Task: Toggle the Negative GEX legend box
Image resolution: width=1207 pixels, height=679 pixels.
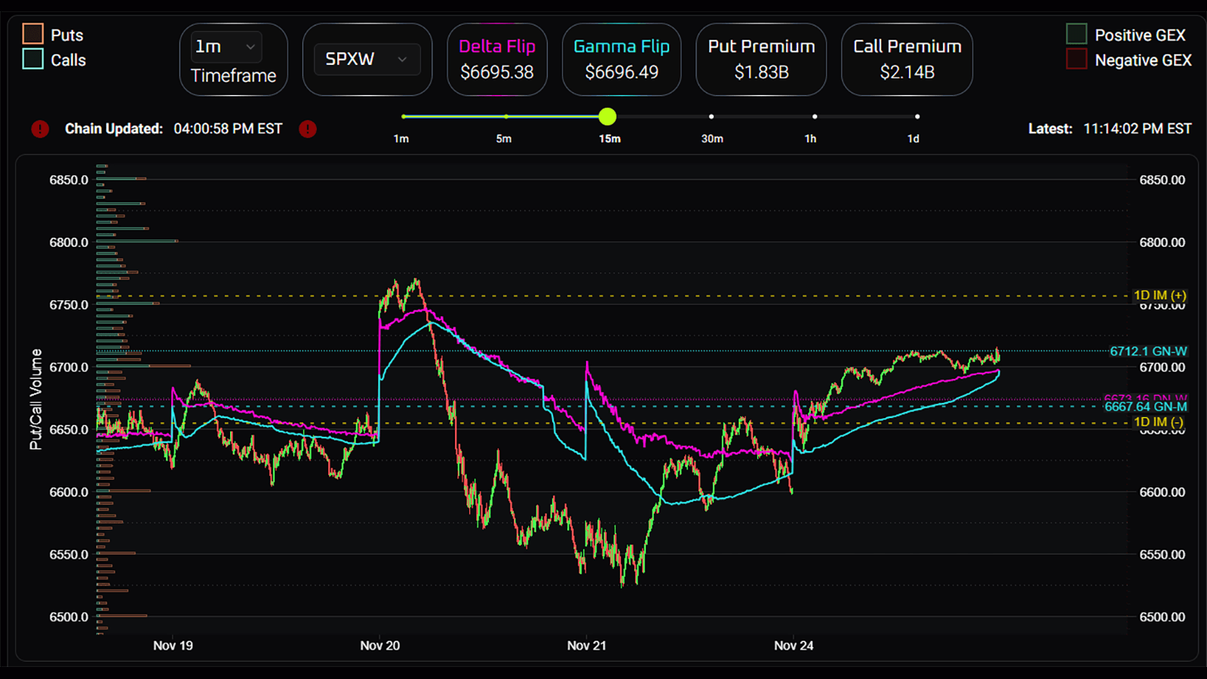Action: [1076, 59]
